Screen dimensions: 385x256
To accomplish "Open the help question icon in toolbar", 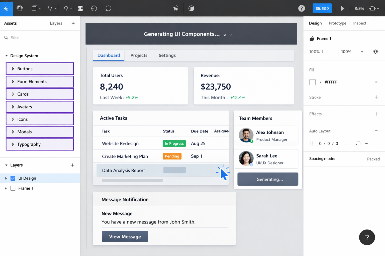I will pyautogui.click(x=302, y=8).
